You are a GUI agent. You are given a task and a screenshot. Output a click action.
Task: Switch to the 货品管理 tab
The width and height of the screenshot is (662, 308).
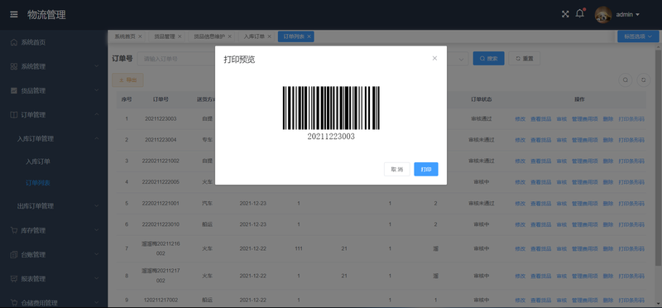(x=164, y=36)
